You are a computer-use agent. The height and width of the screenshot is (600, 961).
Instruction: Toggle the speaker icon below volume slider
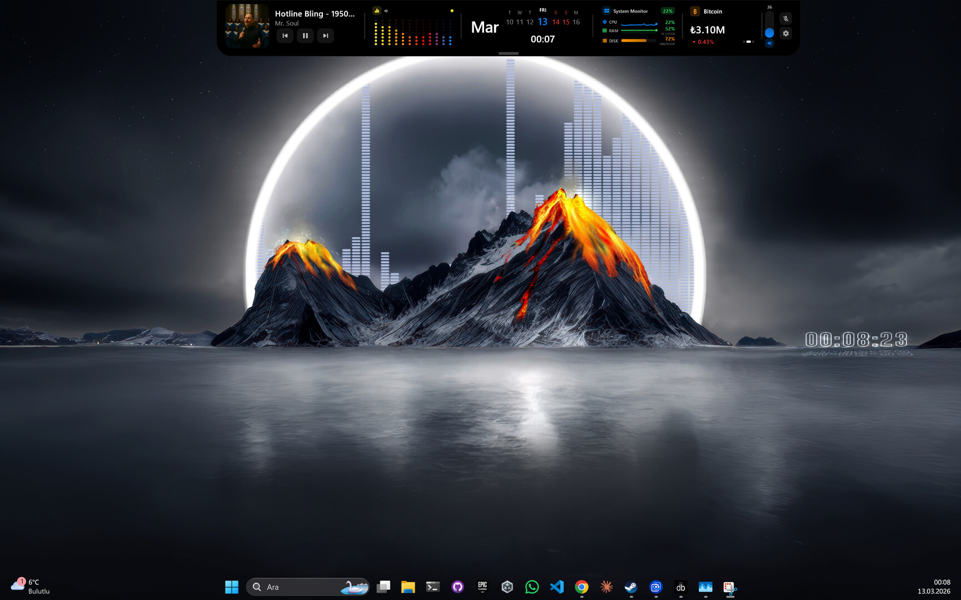769,43
